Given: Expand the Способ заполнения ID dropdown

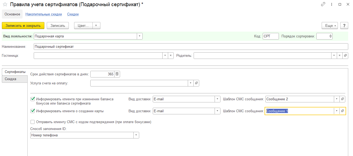Looking at the screenshot, I should (136, 135).
